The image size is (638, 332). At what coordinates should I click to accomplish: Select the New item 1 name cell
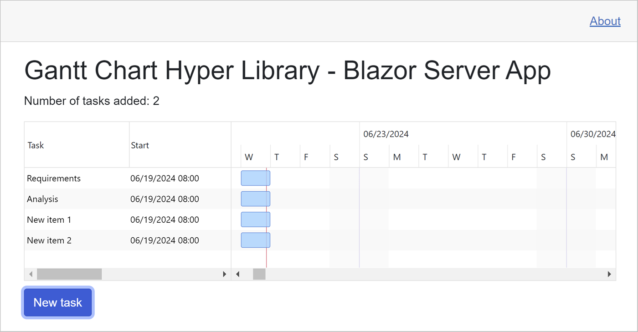[x=49, y=220]
